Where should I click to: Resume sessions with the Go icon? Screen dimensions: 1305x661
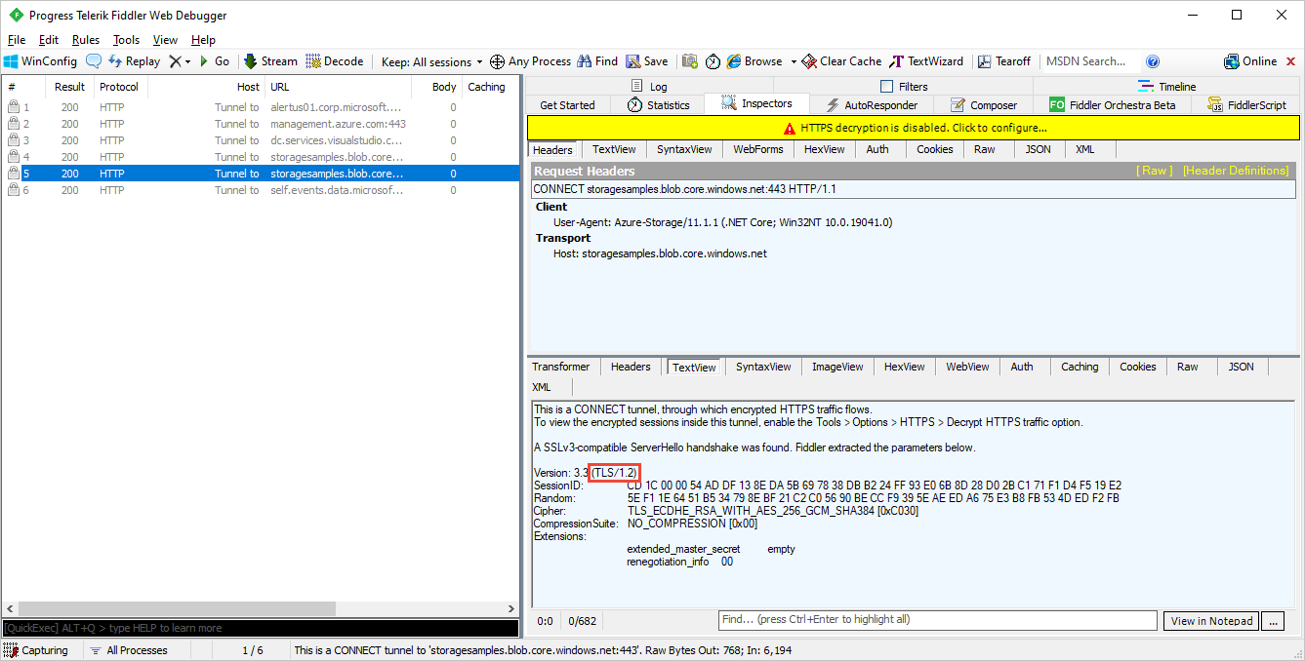point(216,60)
